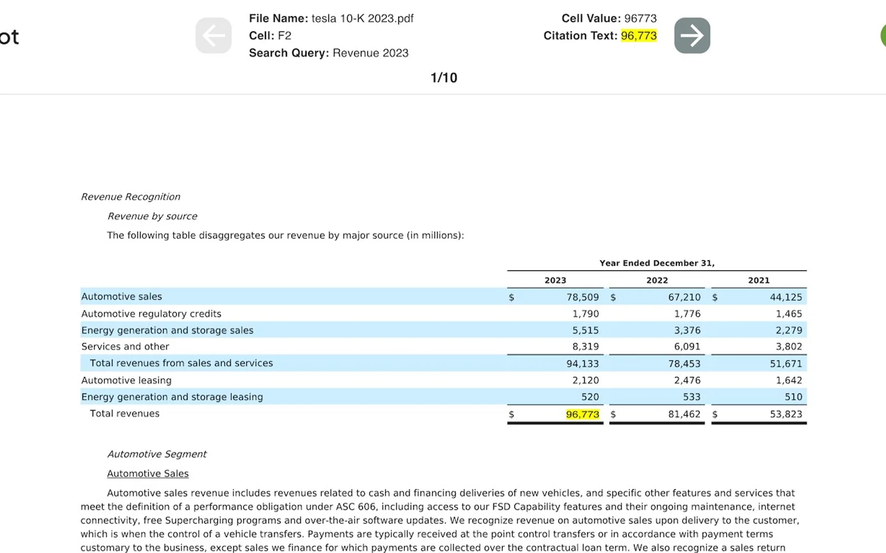The image size is (886, 553).
Task: Click the 8,319 services and other value
Action: click(x=586, y=347)
